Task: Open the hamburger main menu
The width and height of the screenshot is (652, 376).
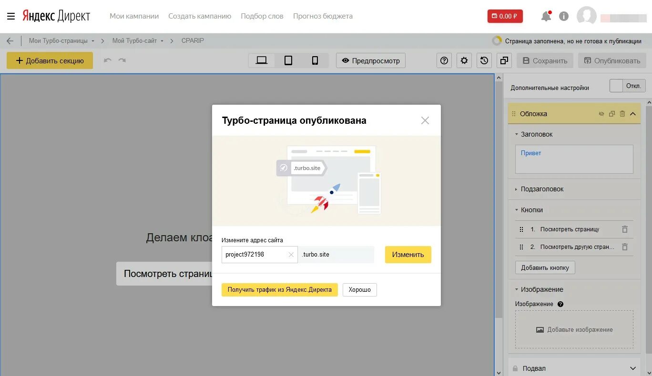Action: 11,16
